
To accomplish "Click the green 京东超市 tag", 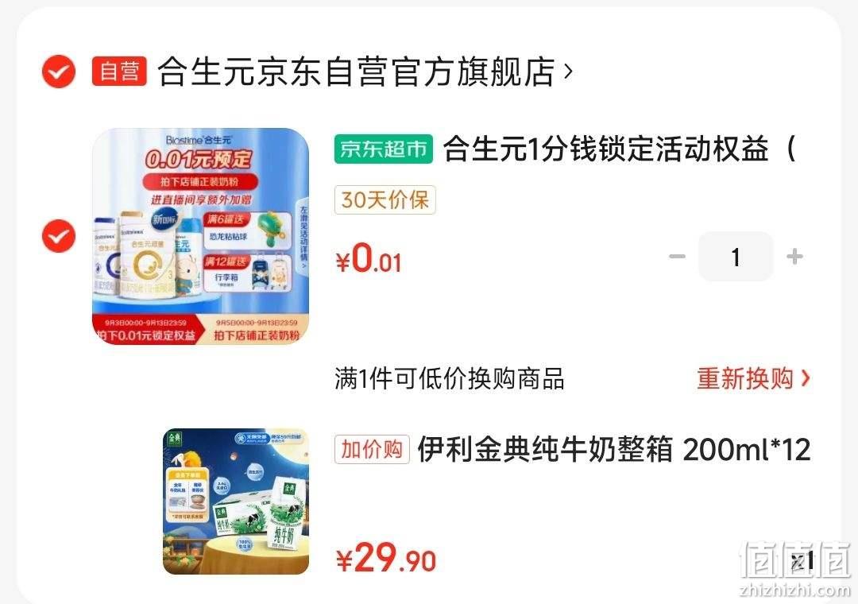I will click(x=384, y=149).
